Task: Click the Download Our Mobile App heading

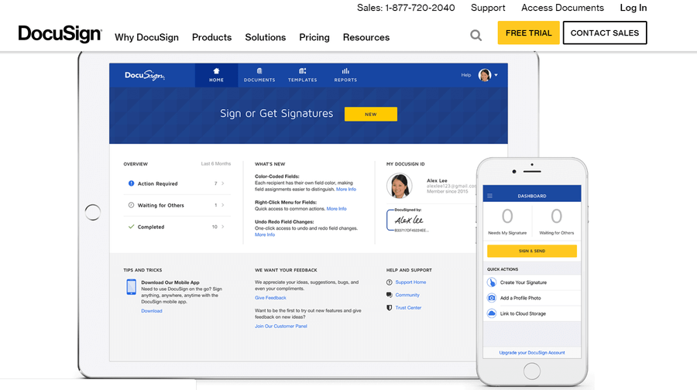Action: coord(170,282)
